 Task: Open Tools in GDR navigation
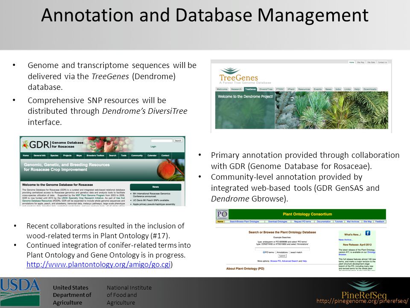click(x=124, y=155)
